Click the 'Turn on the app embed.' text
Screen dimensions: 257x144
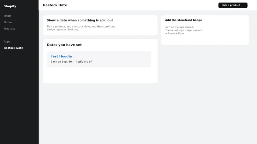click(x=179, y=27)
